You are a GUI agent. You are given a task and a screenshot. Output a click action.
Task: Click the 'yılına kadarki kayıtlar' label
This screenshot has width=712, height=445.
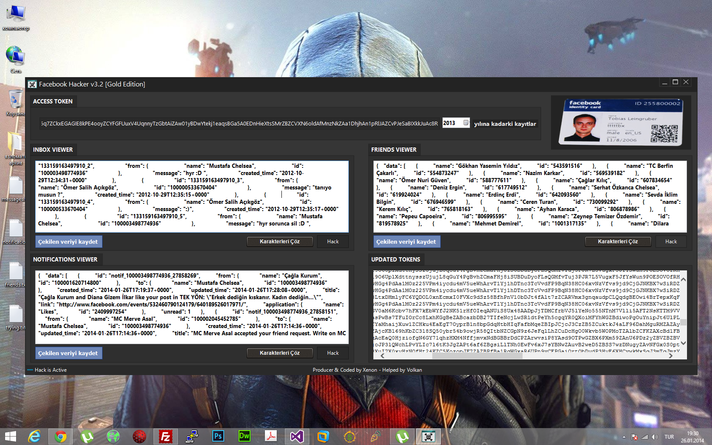[x=505, y=124]
